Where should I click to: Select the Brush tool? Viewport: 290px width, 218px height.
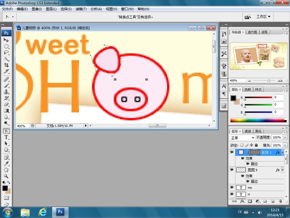point(6,86)
